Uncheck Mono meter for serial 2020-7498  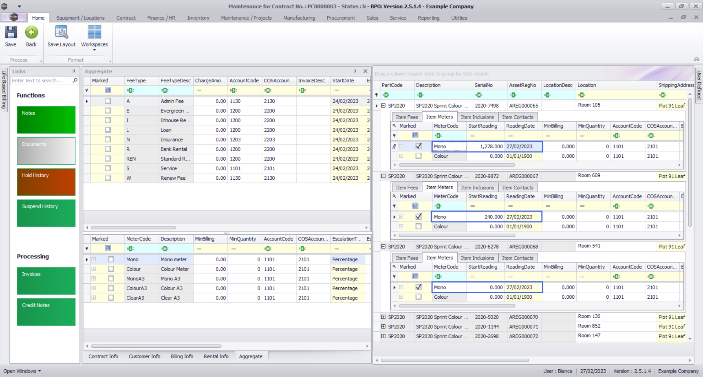tap(419, 146)
